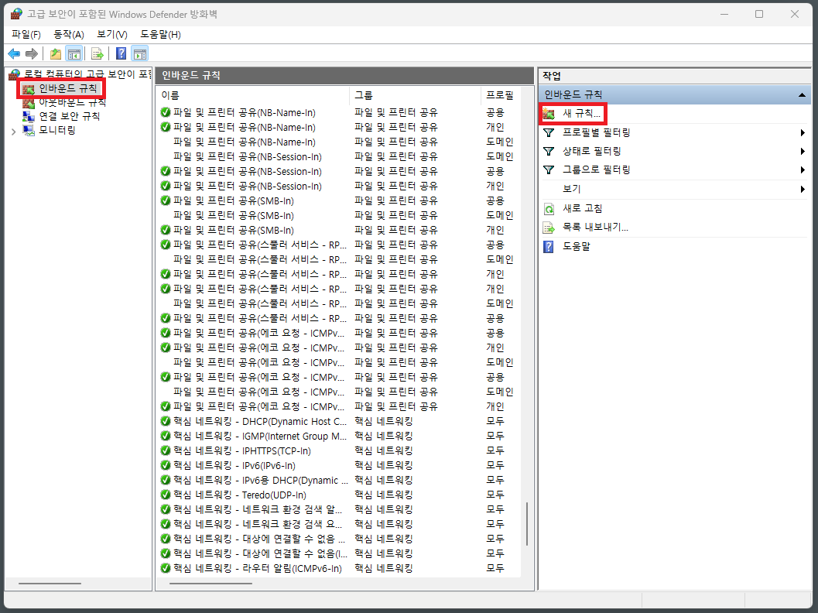Click the Back arrow toolbar icon
The height and width of the screenshot is (613, 818).
(14, 53)
